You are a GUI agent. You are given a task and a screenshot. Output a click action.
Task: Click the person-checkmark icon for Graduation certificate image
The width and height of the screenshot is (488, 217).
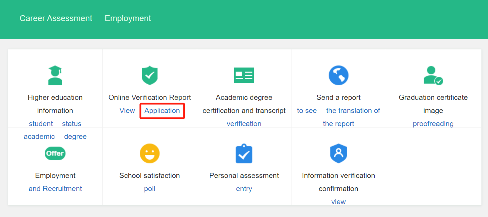click(x=433, y=75)
